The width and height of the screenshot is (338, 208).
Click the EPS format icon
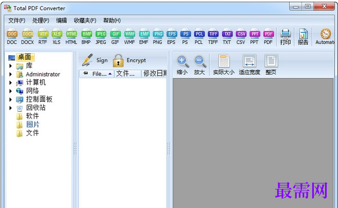click(x=172, y=37)
